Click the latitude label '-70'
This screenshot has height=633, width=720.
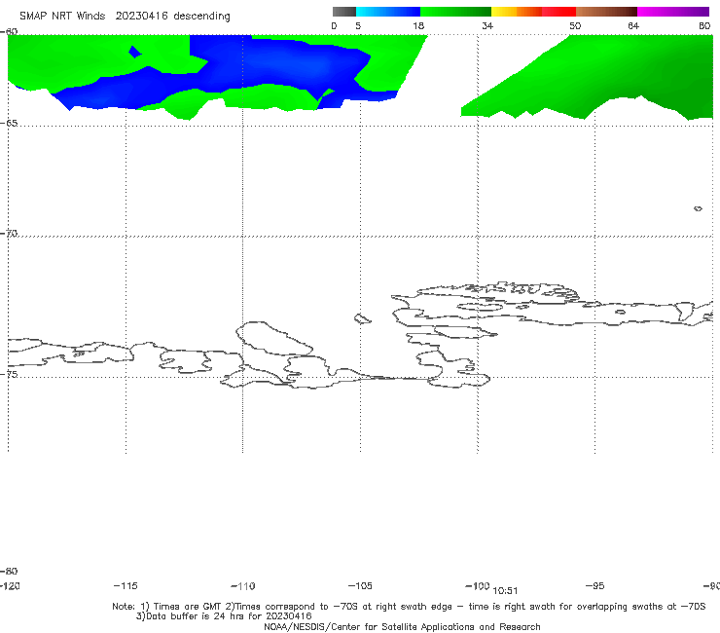tap(9, 234)
